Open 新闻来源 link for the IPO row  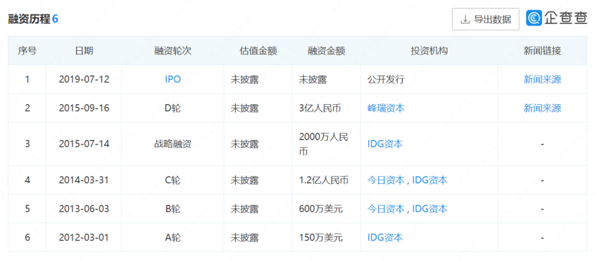pyautogui.click(x=542, y=79)
